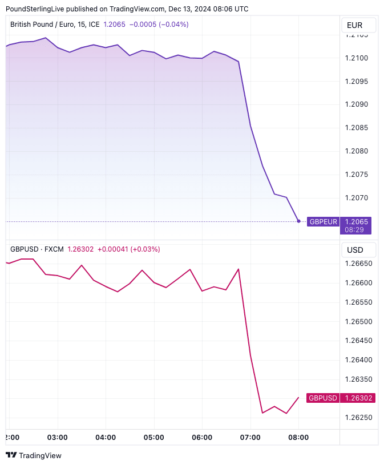Click the 1.26500 price scale level
The image size is (384, 465).
point(358,321)
